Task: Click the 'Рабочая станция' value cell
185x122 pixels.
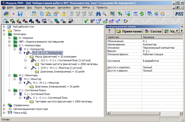Action: (153, 54)
